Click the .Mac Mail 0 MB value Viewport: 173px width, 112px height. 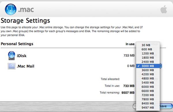(x=131, y=66)
